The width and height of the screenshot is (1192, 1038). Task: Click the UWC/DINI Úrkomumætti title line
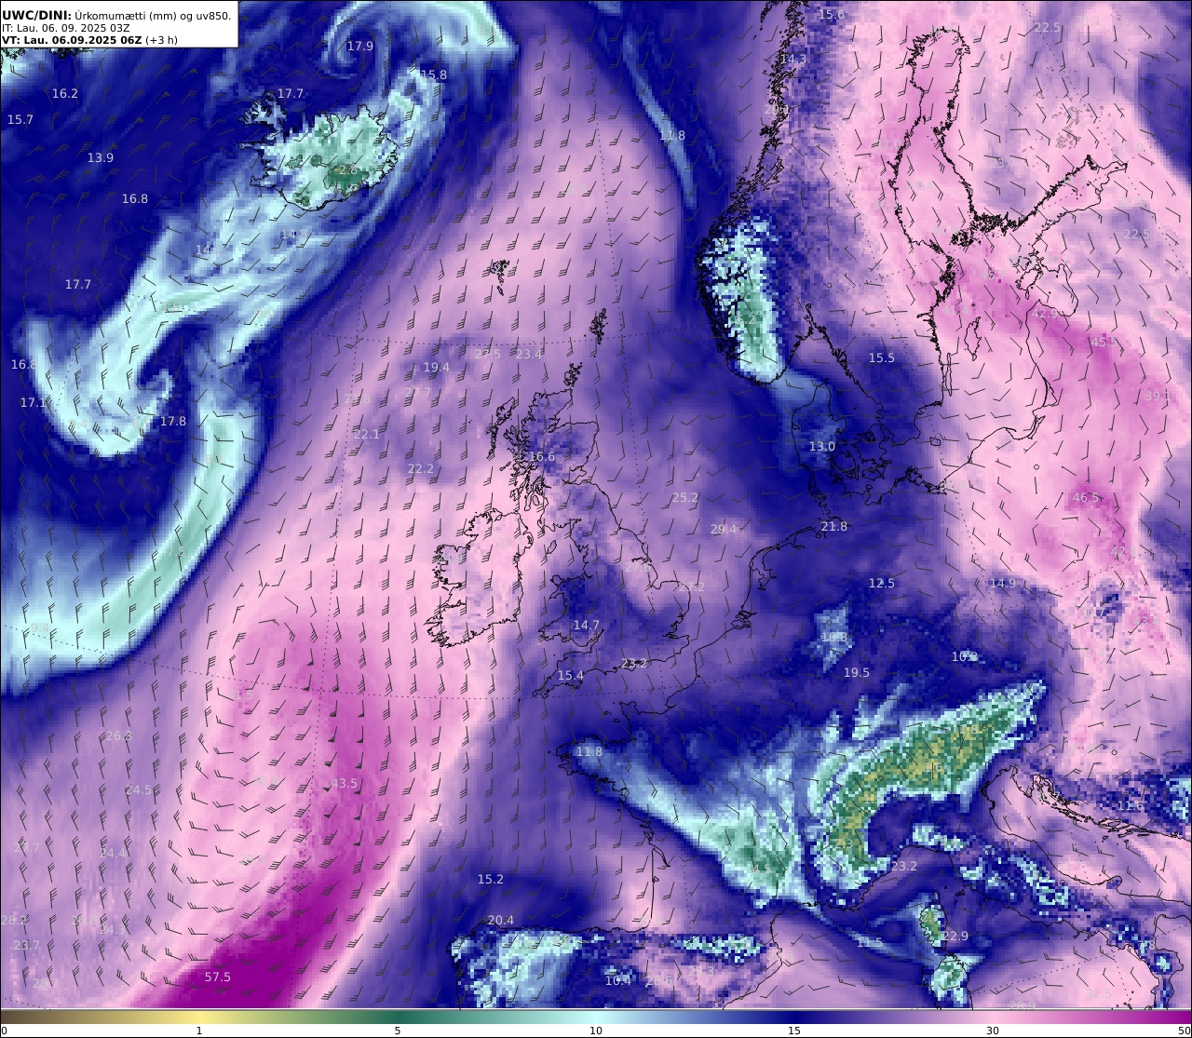(116, 15)
